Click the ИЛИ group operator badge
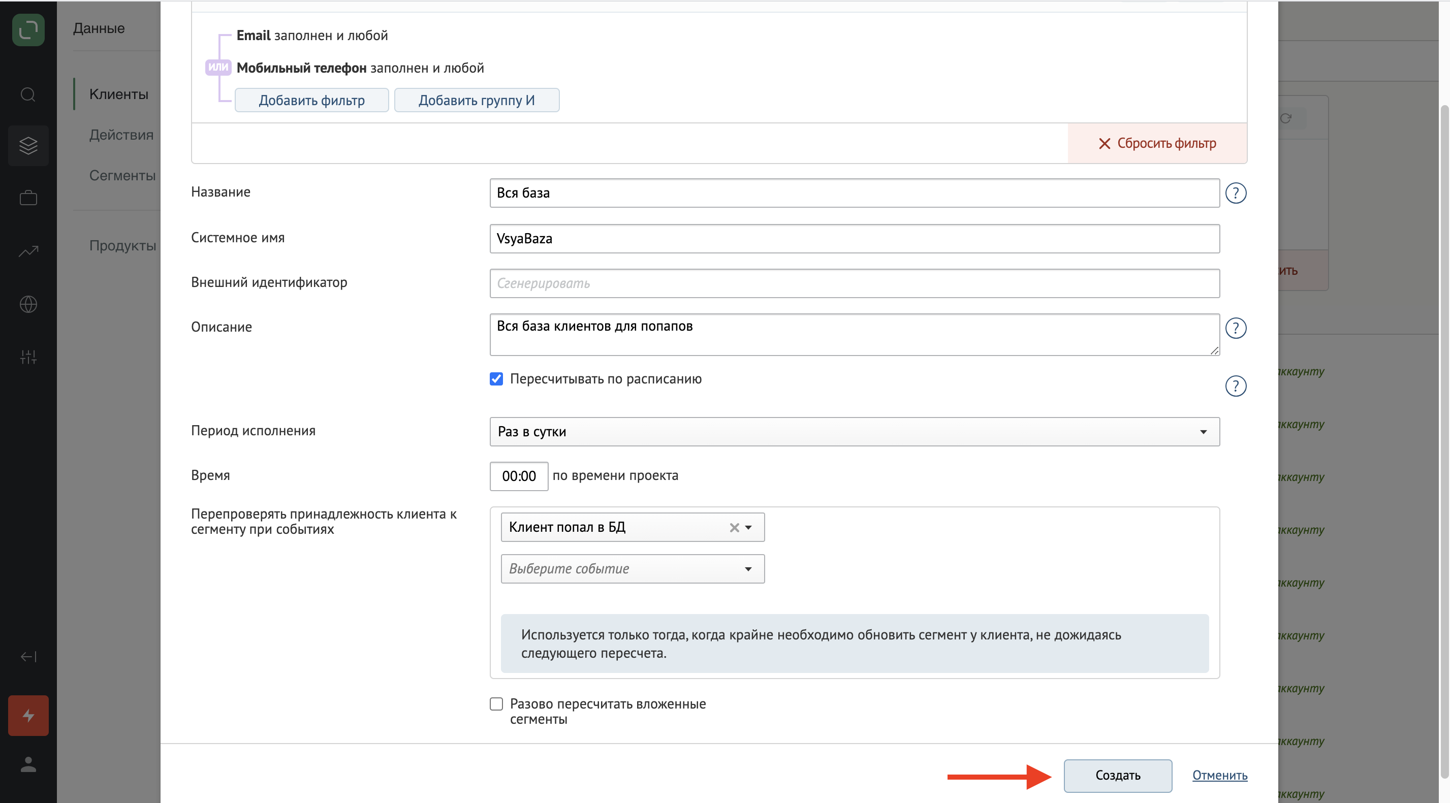The image size is (1450, 803). (x=218, y=68)
